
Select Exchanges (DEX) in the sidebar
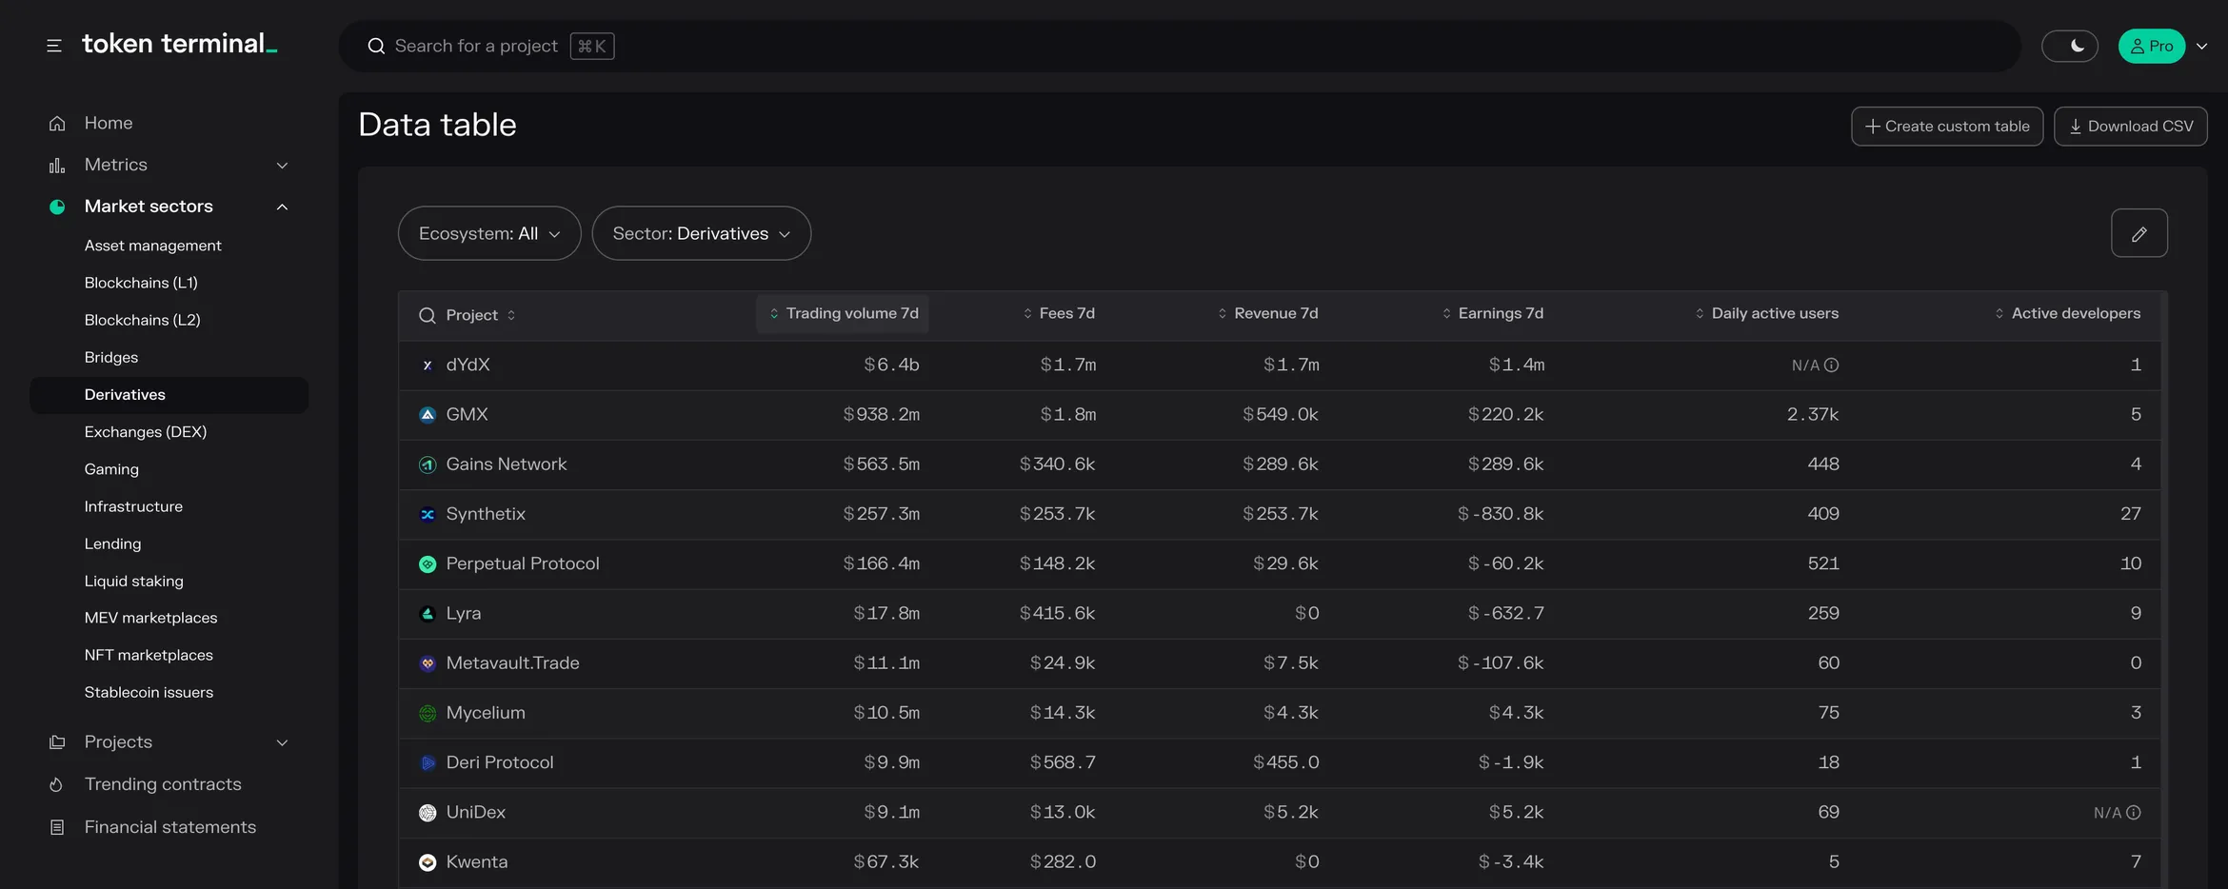click(146, 432)
